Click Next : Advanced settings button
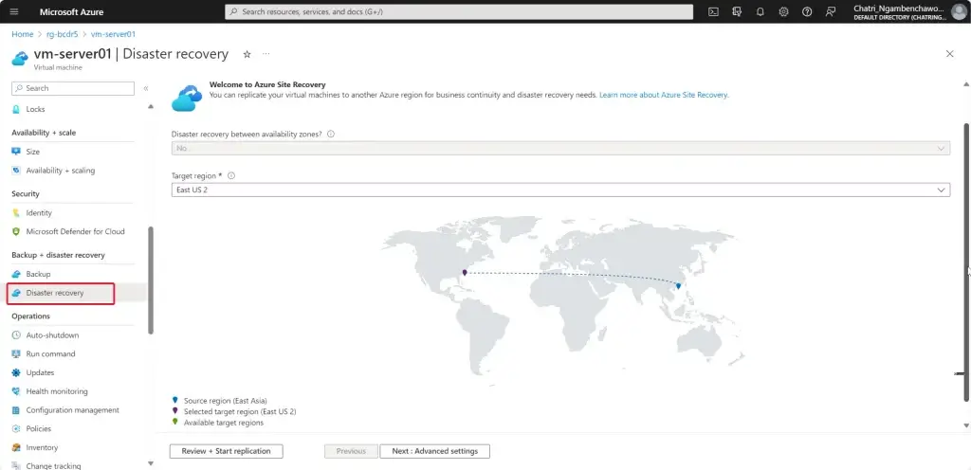Viewport: 971px width, 470px height. coord(434,451)
